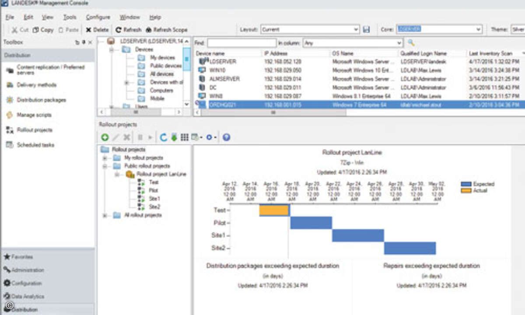Collapse the Rollout project LanLine node

tap(117, 174)
